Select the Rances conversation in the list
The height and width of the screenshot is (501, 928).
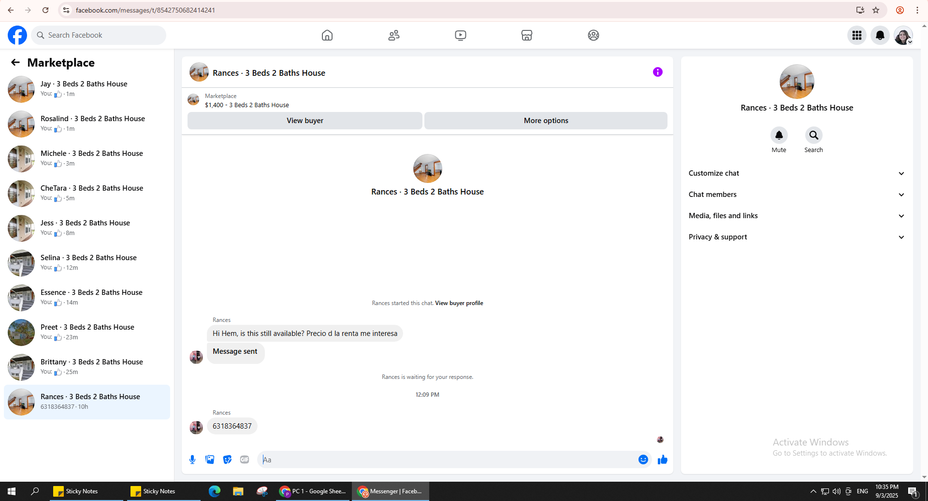pos(87,402)
